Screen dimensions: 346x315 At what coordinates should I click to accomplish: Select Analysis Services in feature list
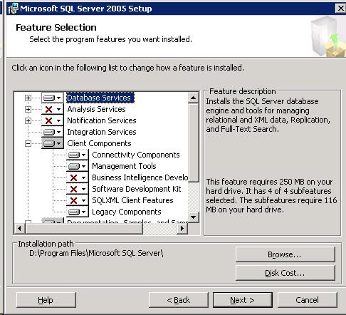96,109
